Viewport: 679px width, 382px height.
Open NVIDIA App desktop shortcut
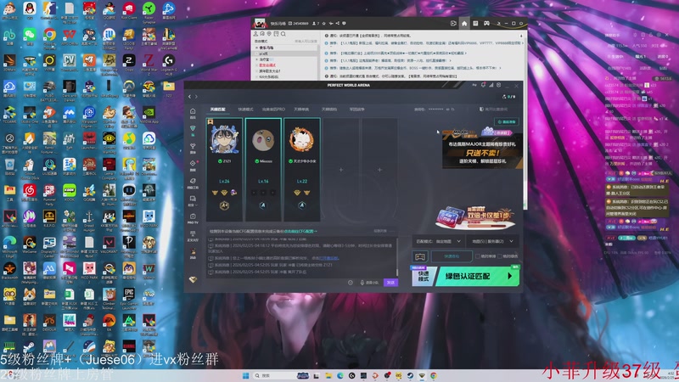pos(149,115)
